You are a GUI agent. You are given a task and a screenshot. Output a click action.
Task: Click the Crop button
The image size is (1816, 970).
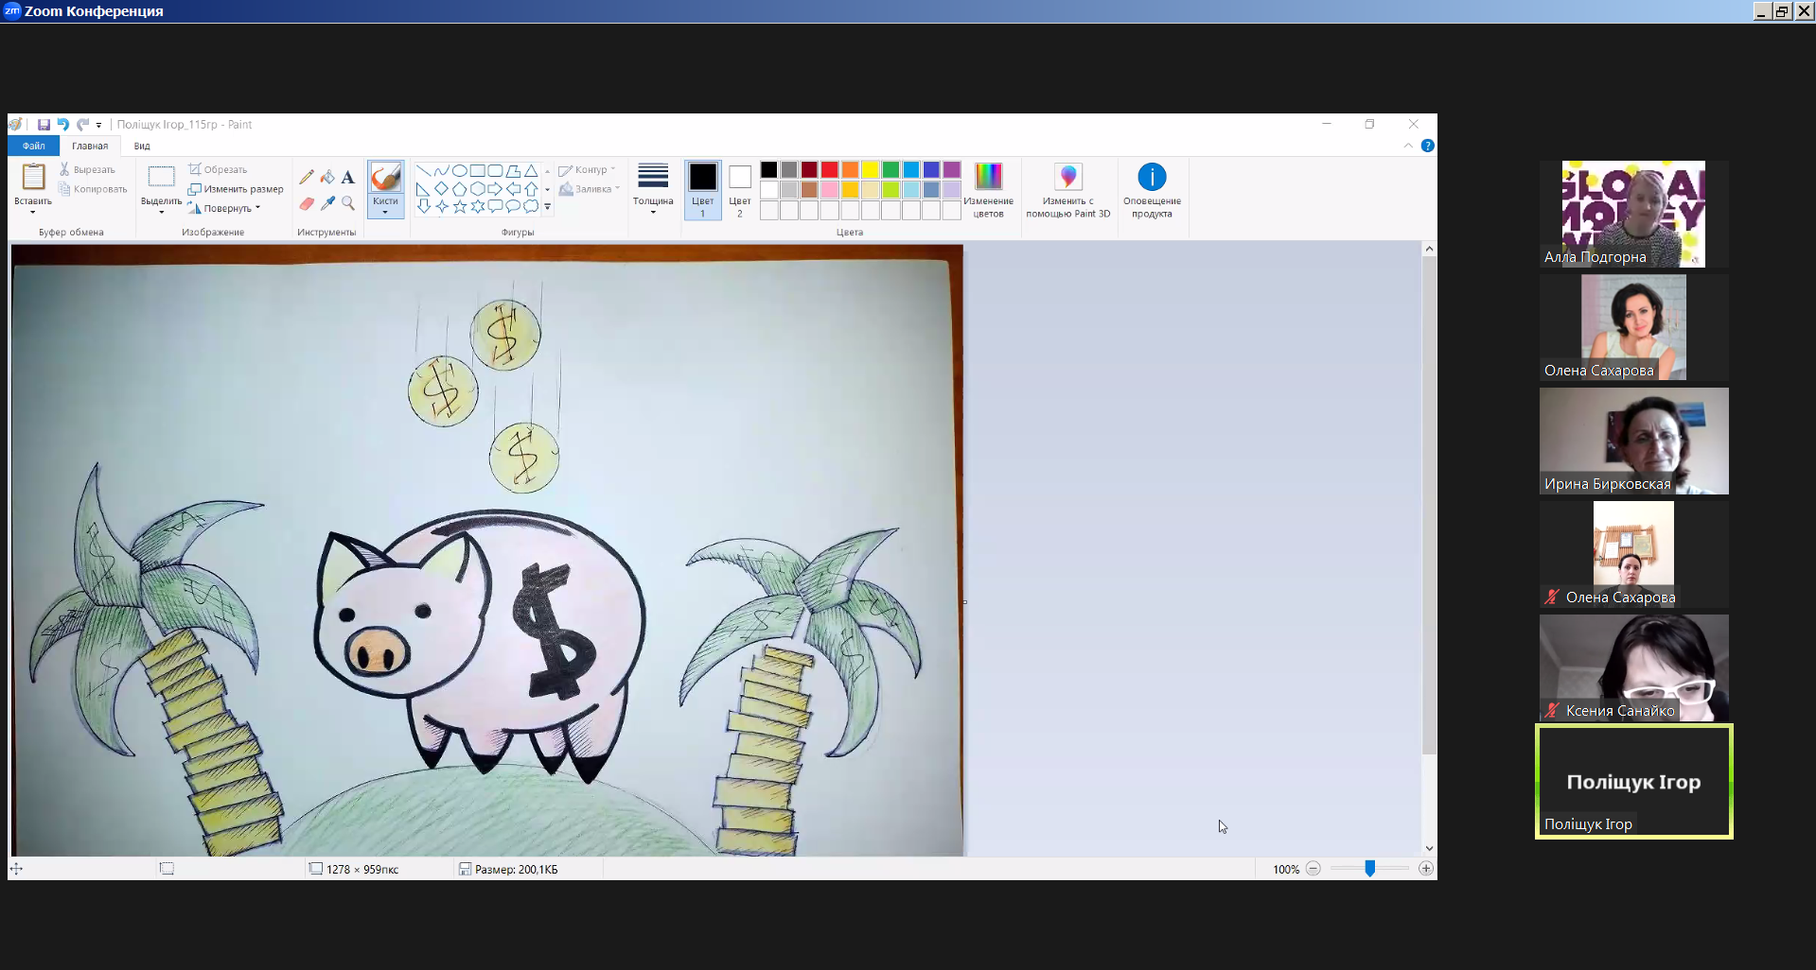point(218,169)
